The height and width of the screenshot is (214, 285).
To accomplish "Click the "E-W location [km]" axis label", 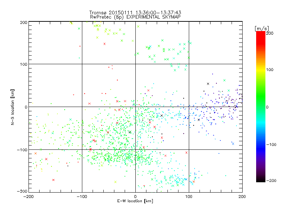I will coord(135,201).
